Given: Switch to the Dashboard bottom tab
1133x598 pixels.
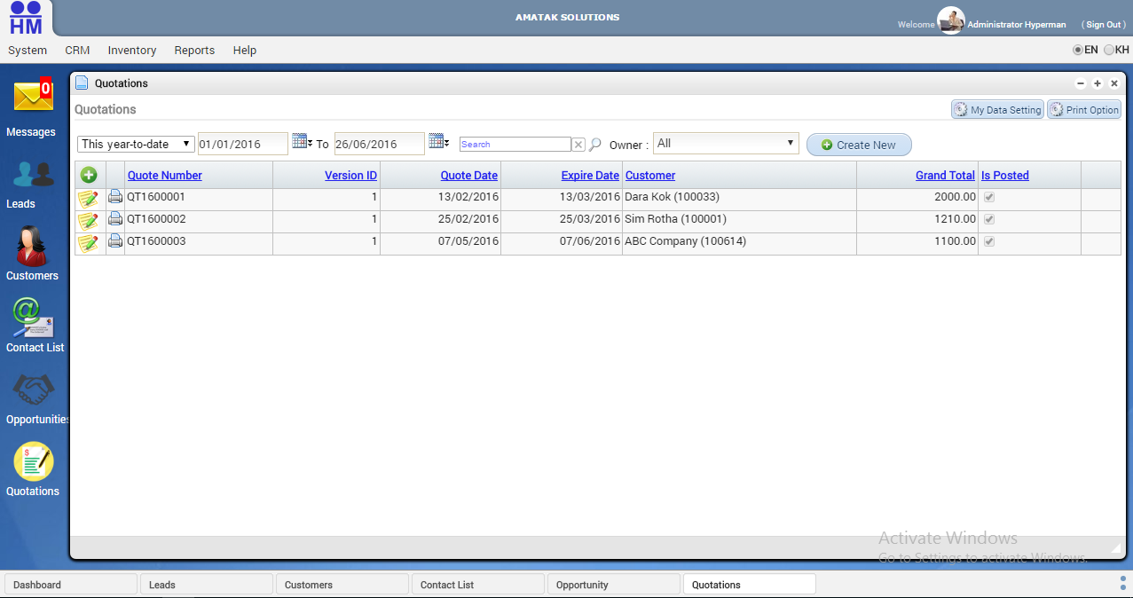Looking at the screenshot, I should tap(71, 585).
